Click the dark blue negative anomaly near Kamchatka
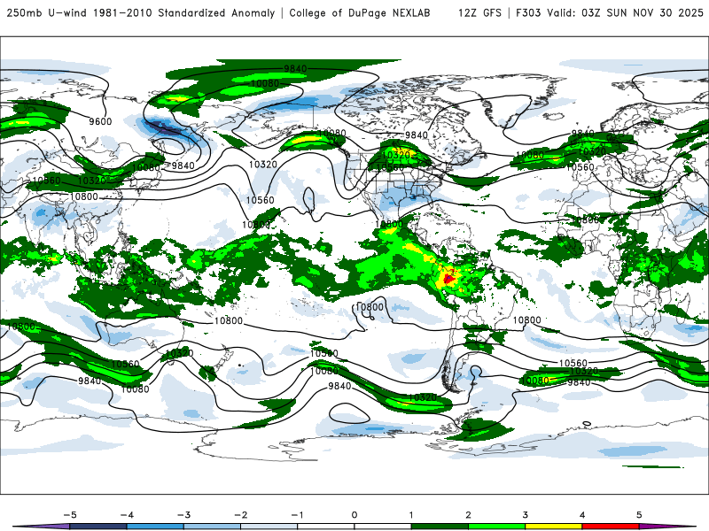This screenshot has width=709, height=531. point(164,128)
